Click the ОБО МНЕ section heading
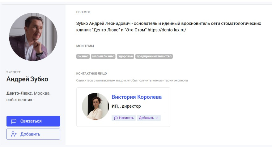The height and width of the screenshot is (147, 272). coord(83,12)
